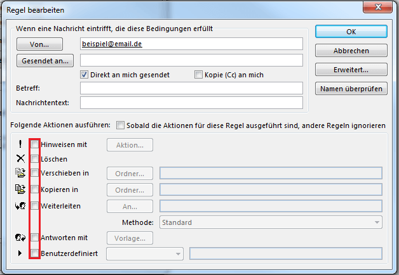The width and height of the screenshot is (399, 275).
Task: Click Namen überprüfen button
Action: (x=351, y=89)
